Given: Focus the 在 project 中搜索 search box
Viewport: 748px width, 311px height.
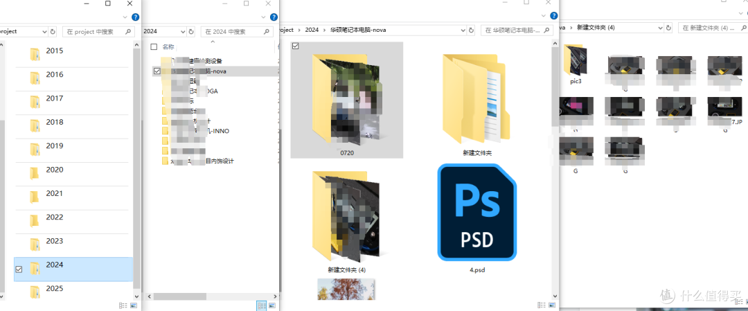Looking at the screenshot, I should [x=98, y=31].
